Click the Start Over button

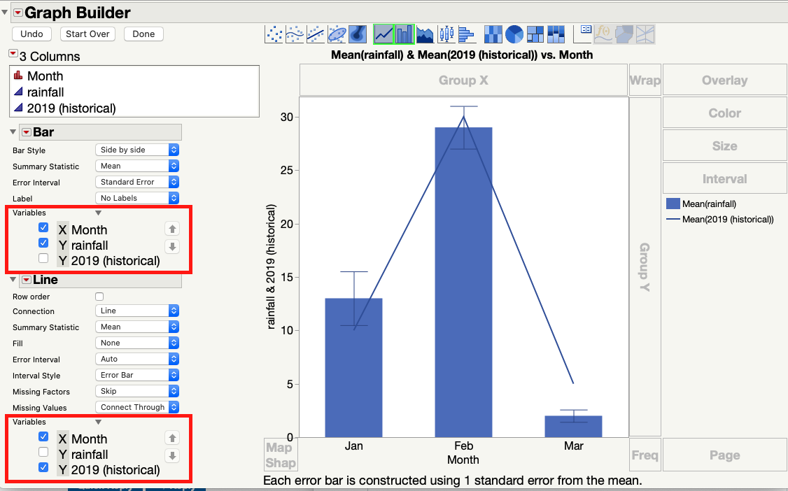click(x=87, y=34)
